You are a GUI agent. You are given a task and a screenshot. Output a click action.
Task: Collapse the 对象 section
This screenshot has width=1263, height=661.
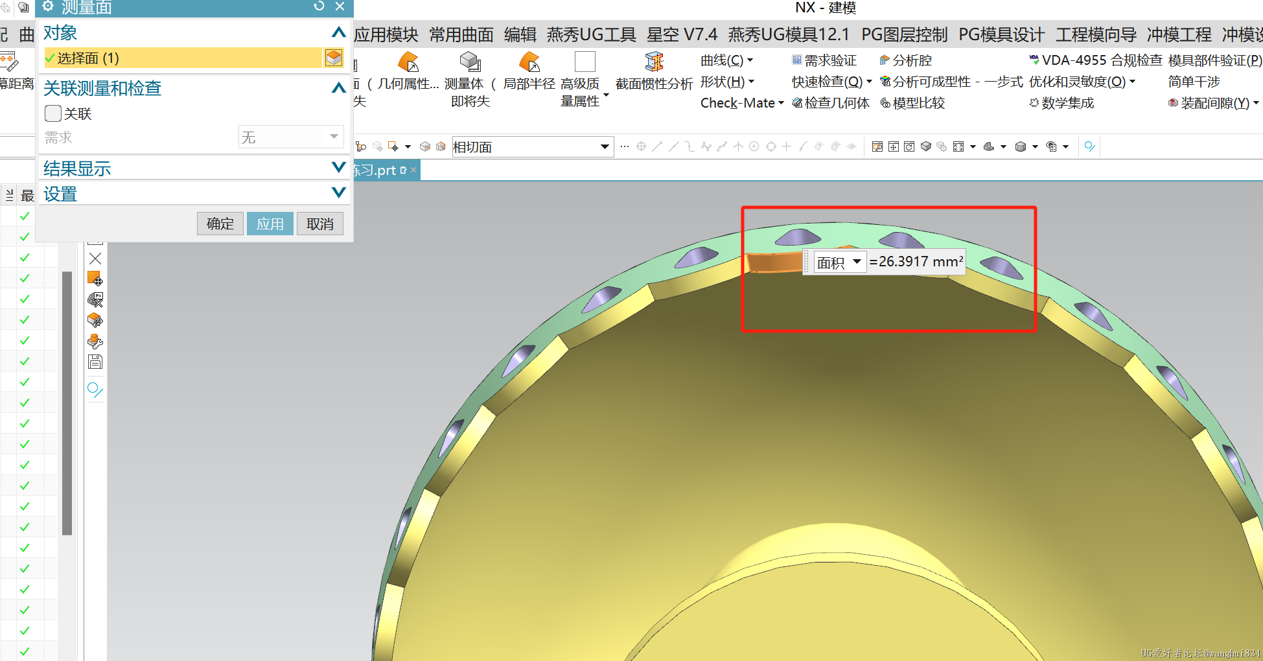coord(338,32)
